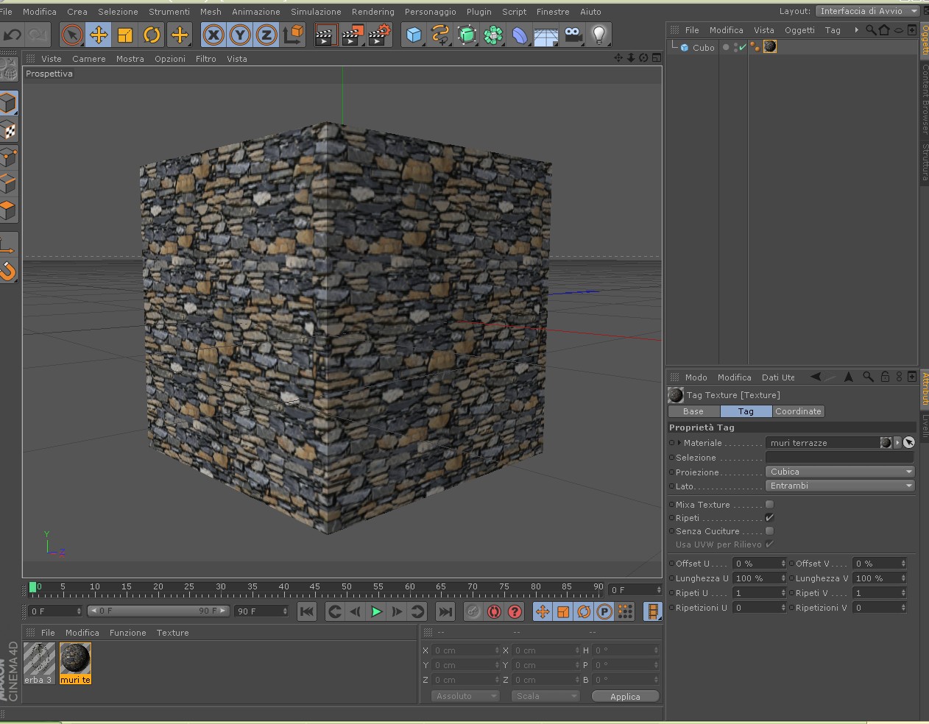This screenshot has width=929, height=724.
Task: Add a Cube primitive object icon
Action: tap(414, 35)
